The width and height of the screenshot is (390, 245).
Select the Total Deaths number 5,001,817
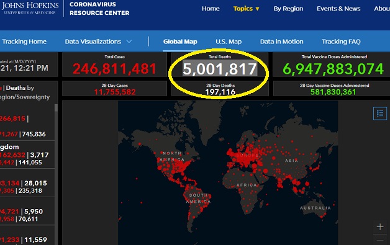220,69
